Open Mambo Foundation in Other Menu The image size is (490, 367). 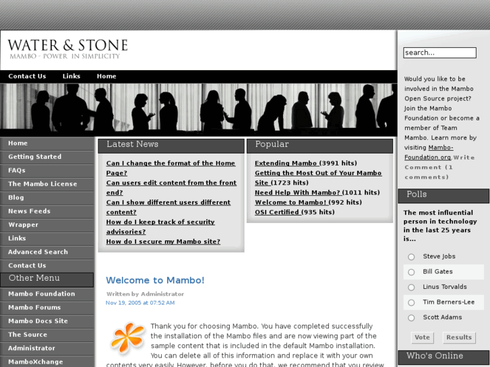click(x=47, y=294)
